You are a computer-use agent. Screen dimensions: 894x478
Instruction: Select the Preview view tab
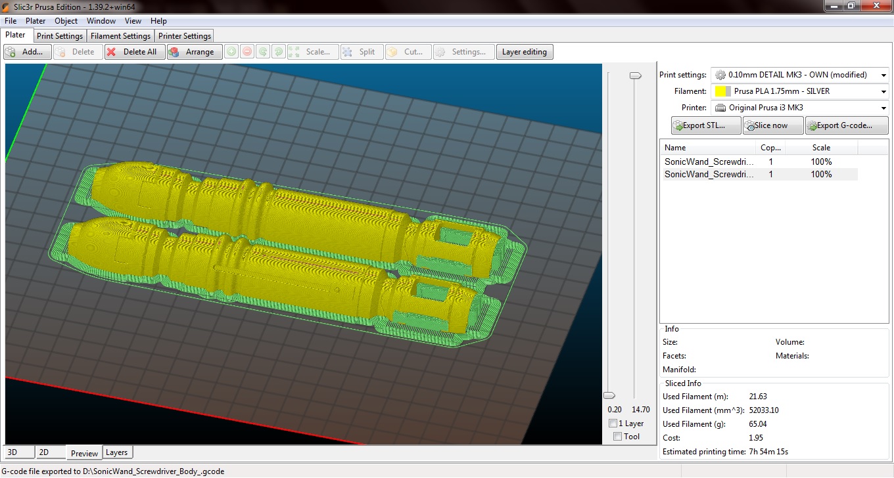(x=84, y=453)
